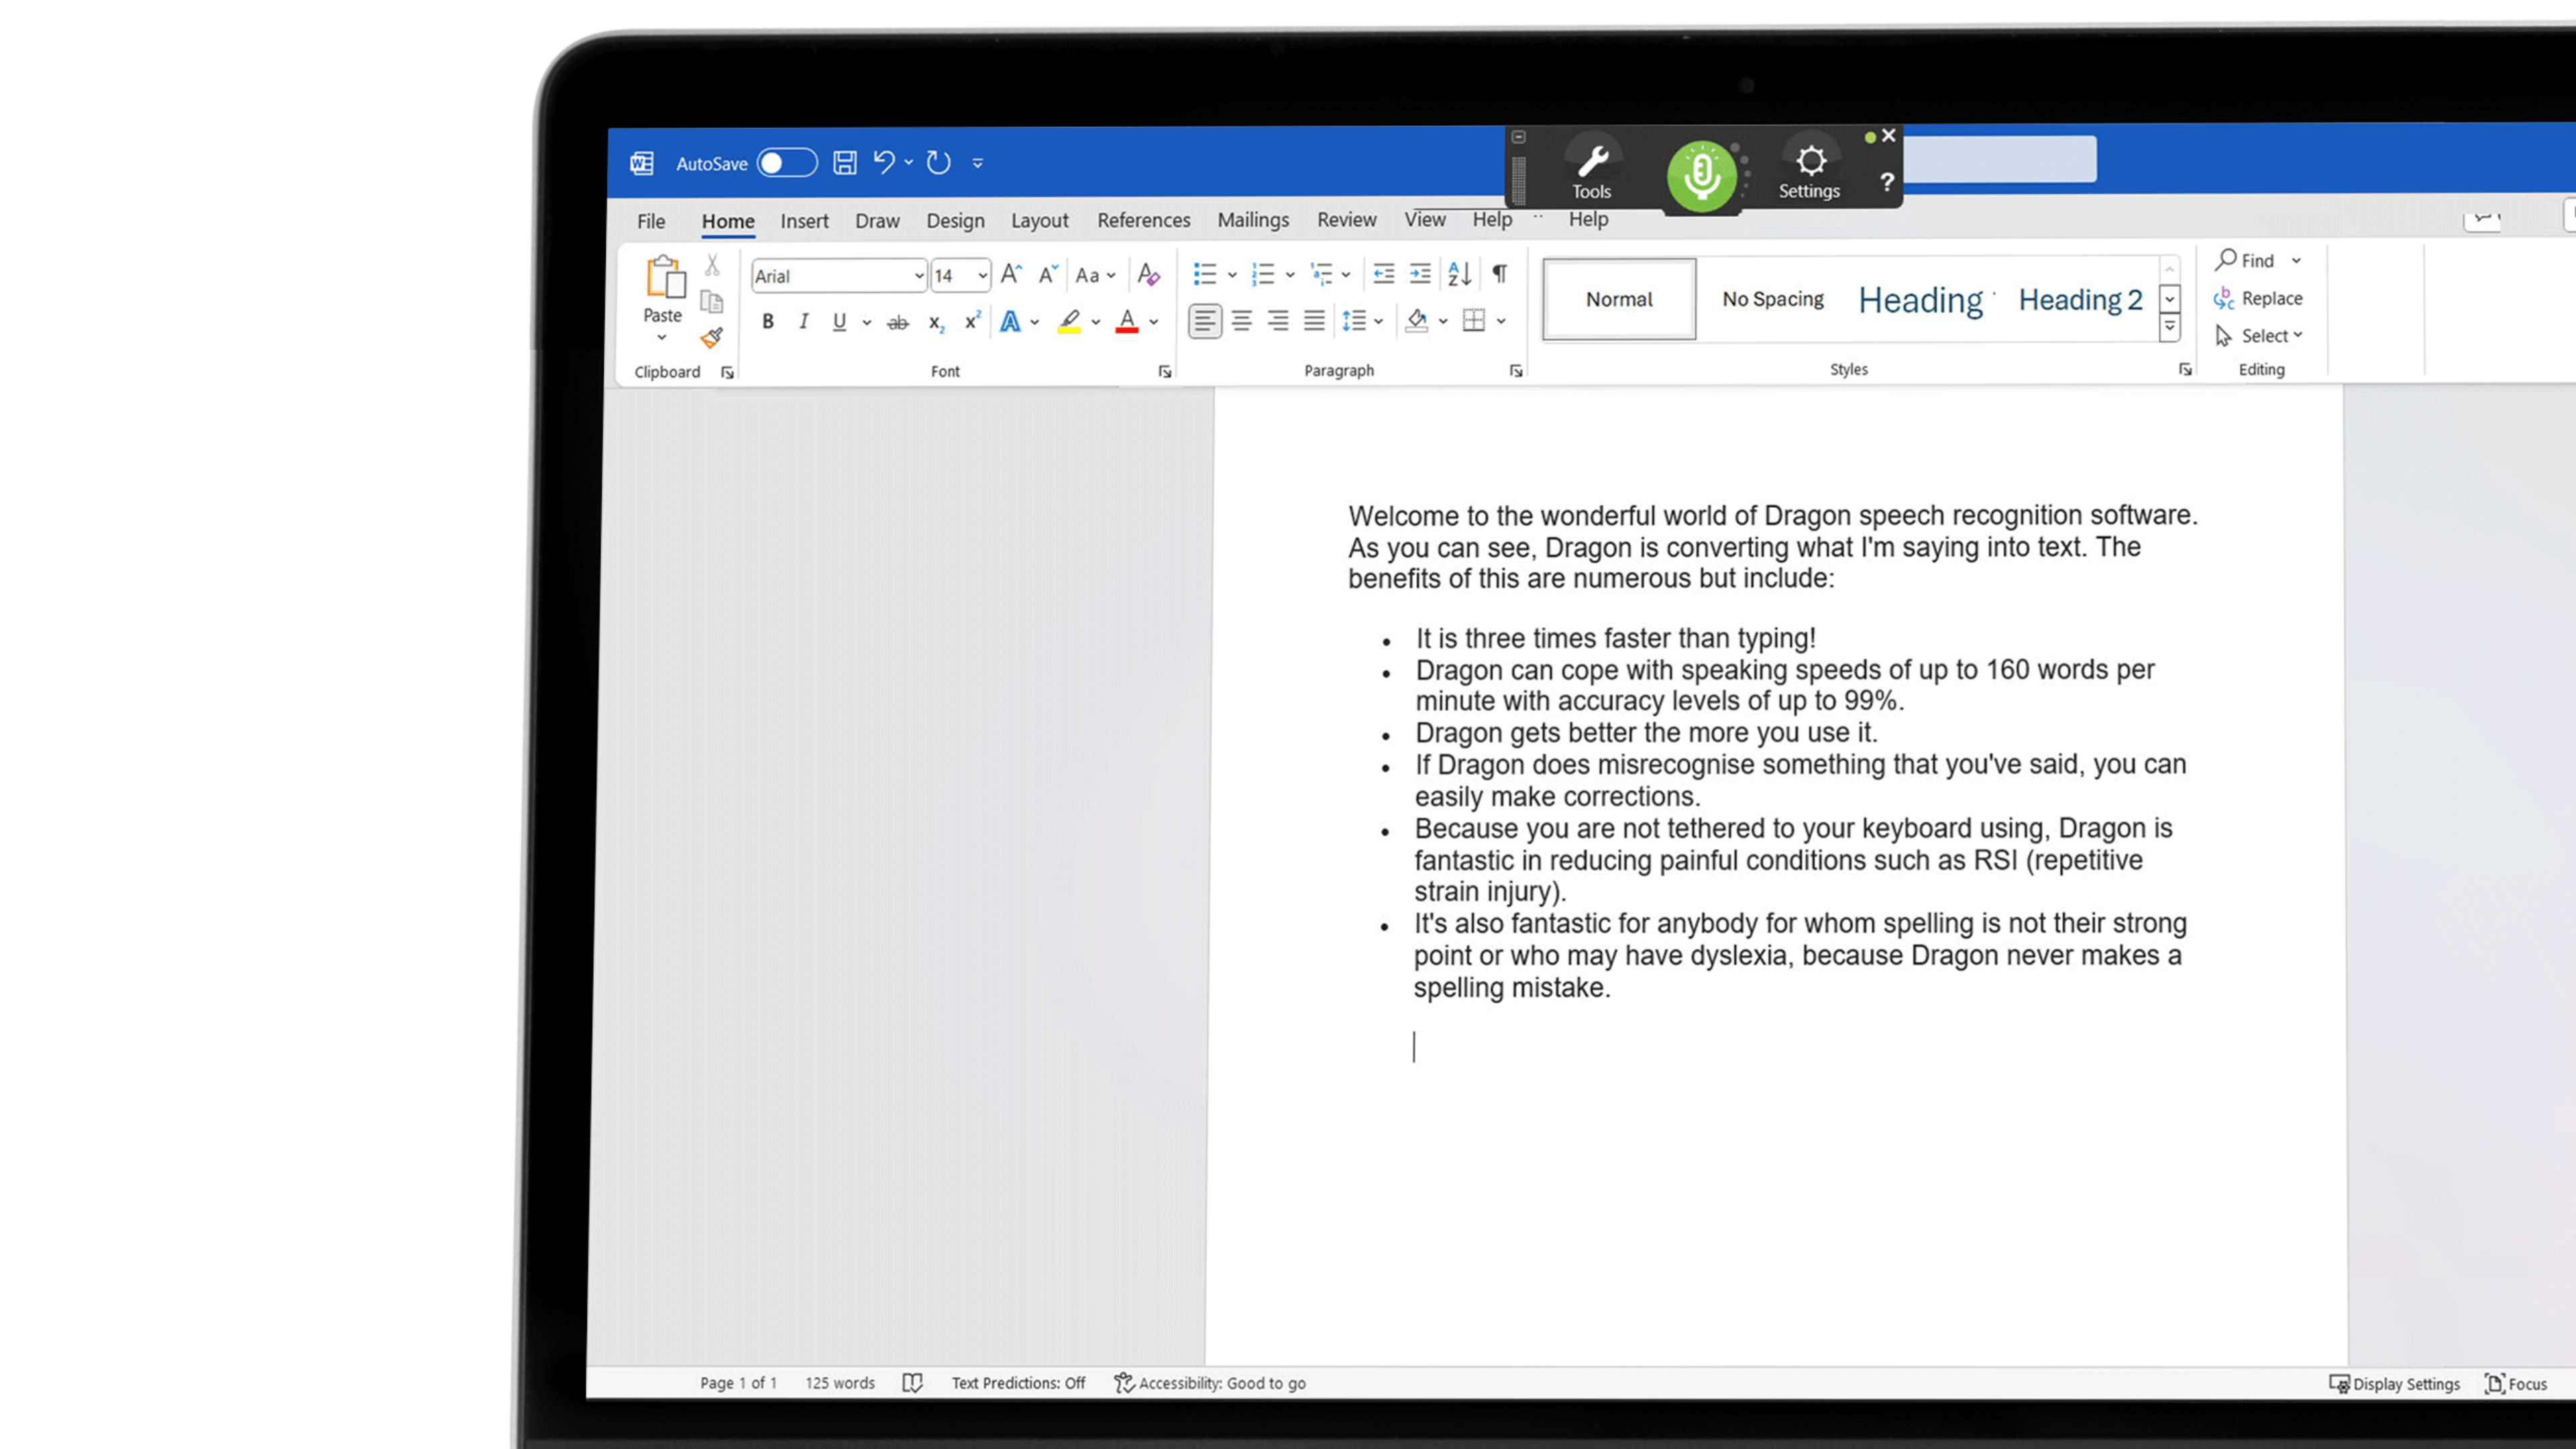The image size is (2576, 1449).
Task: Open the Change Case Aa dropdown
Action: click(1095, 275)
